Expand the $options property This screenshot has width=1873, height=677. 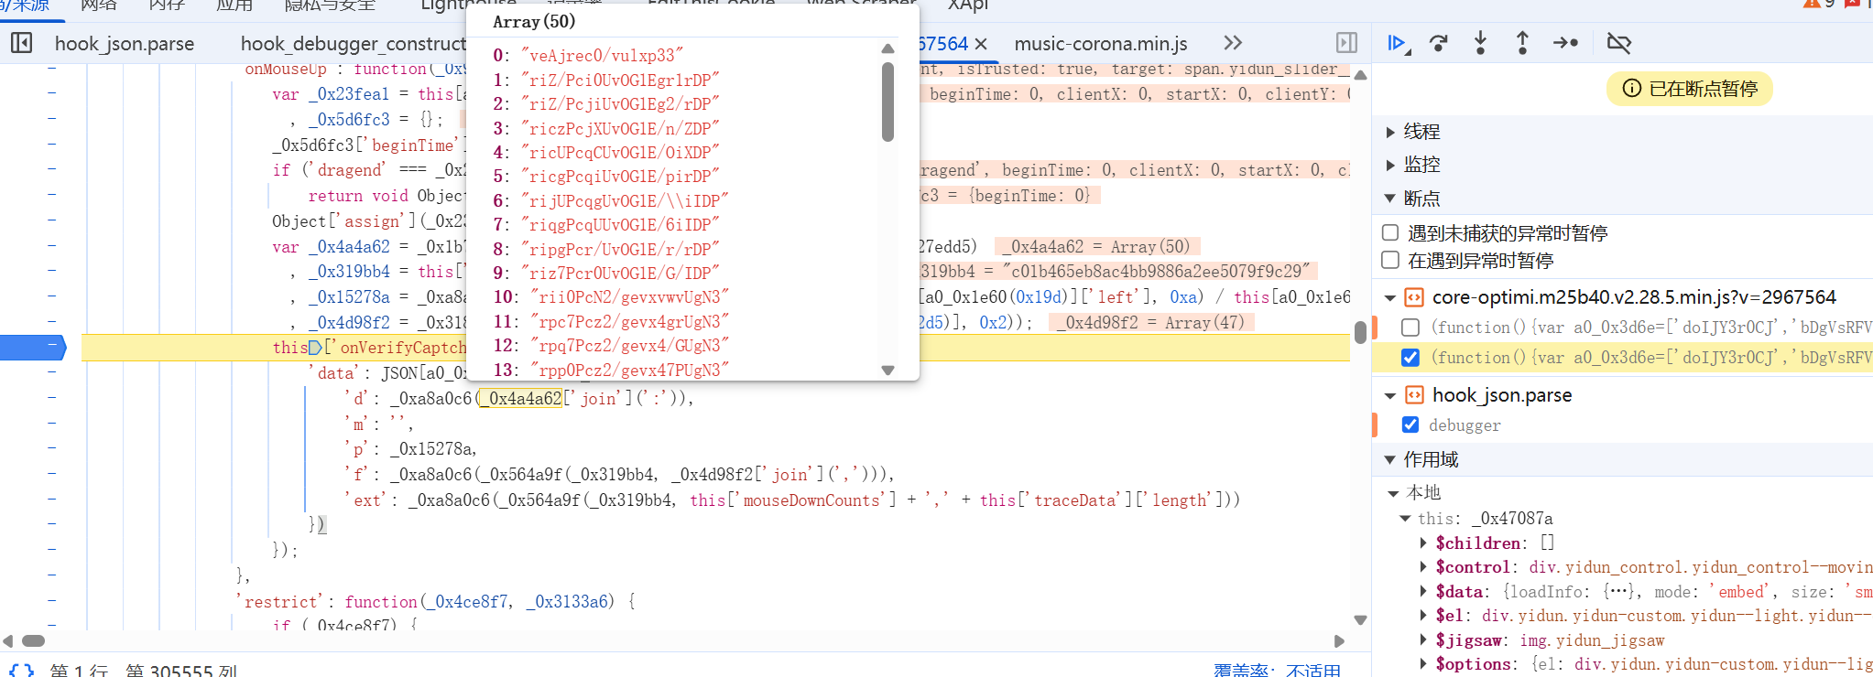pos(1423,664)
